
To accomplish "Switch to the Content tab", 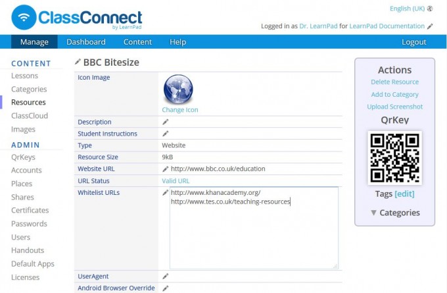I will coord(137,42).
